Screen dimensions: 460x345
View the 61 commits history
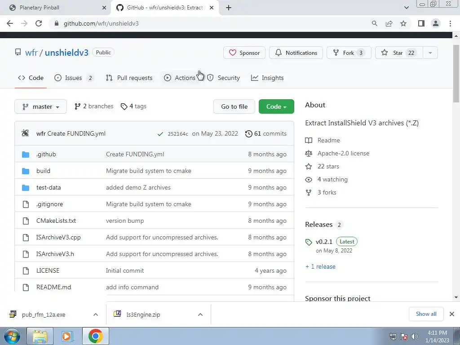266,133
